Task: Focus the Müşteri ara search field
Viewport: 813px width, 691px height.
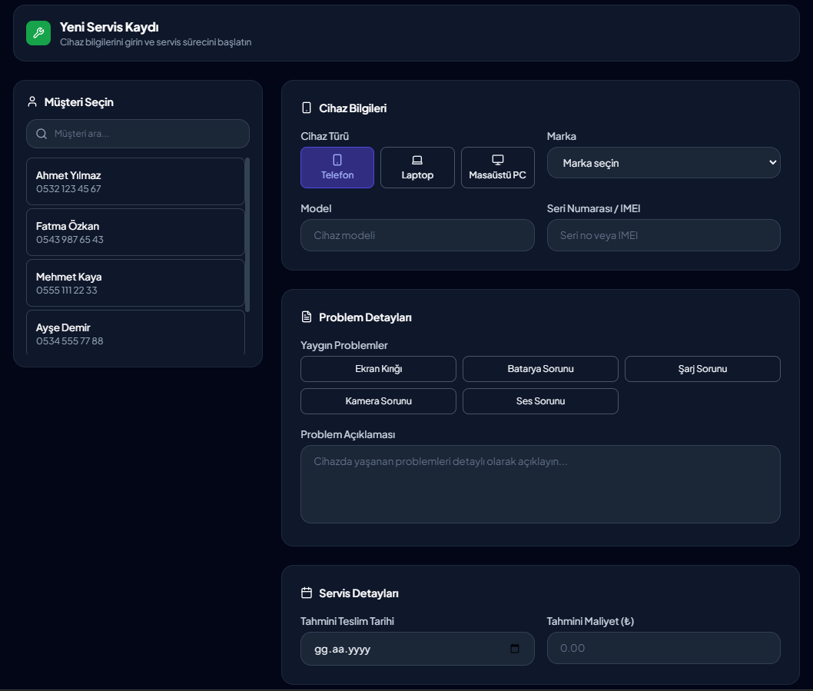Action: point(146,134)
